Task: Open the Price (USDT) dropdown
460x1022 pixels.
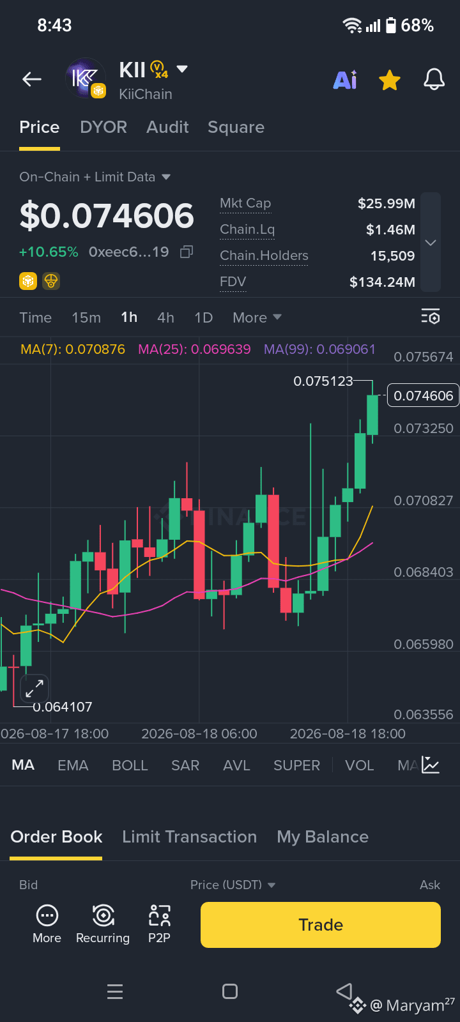Action: pos(233,885)
